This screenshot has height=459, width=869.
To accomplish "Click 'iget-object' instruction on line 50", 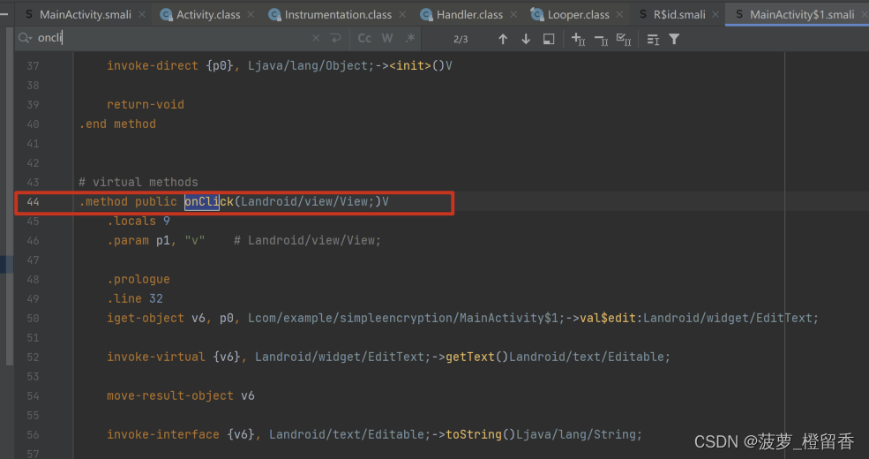I will click(x=146, y=318).
